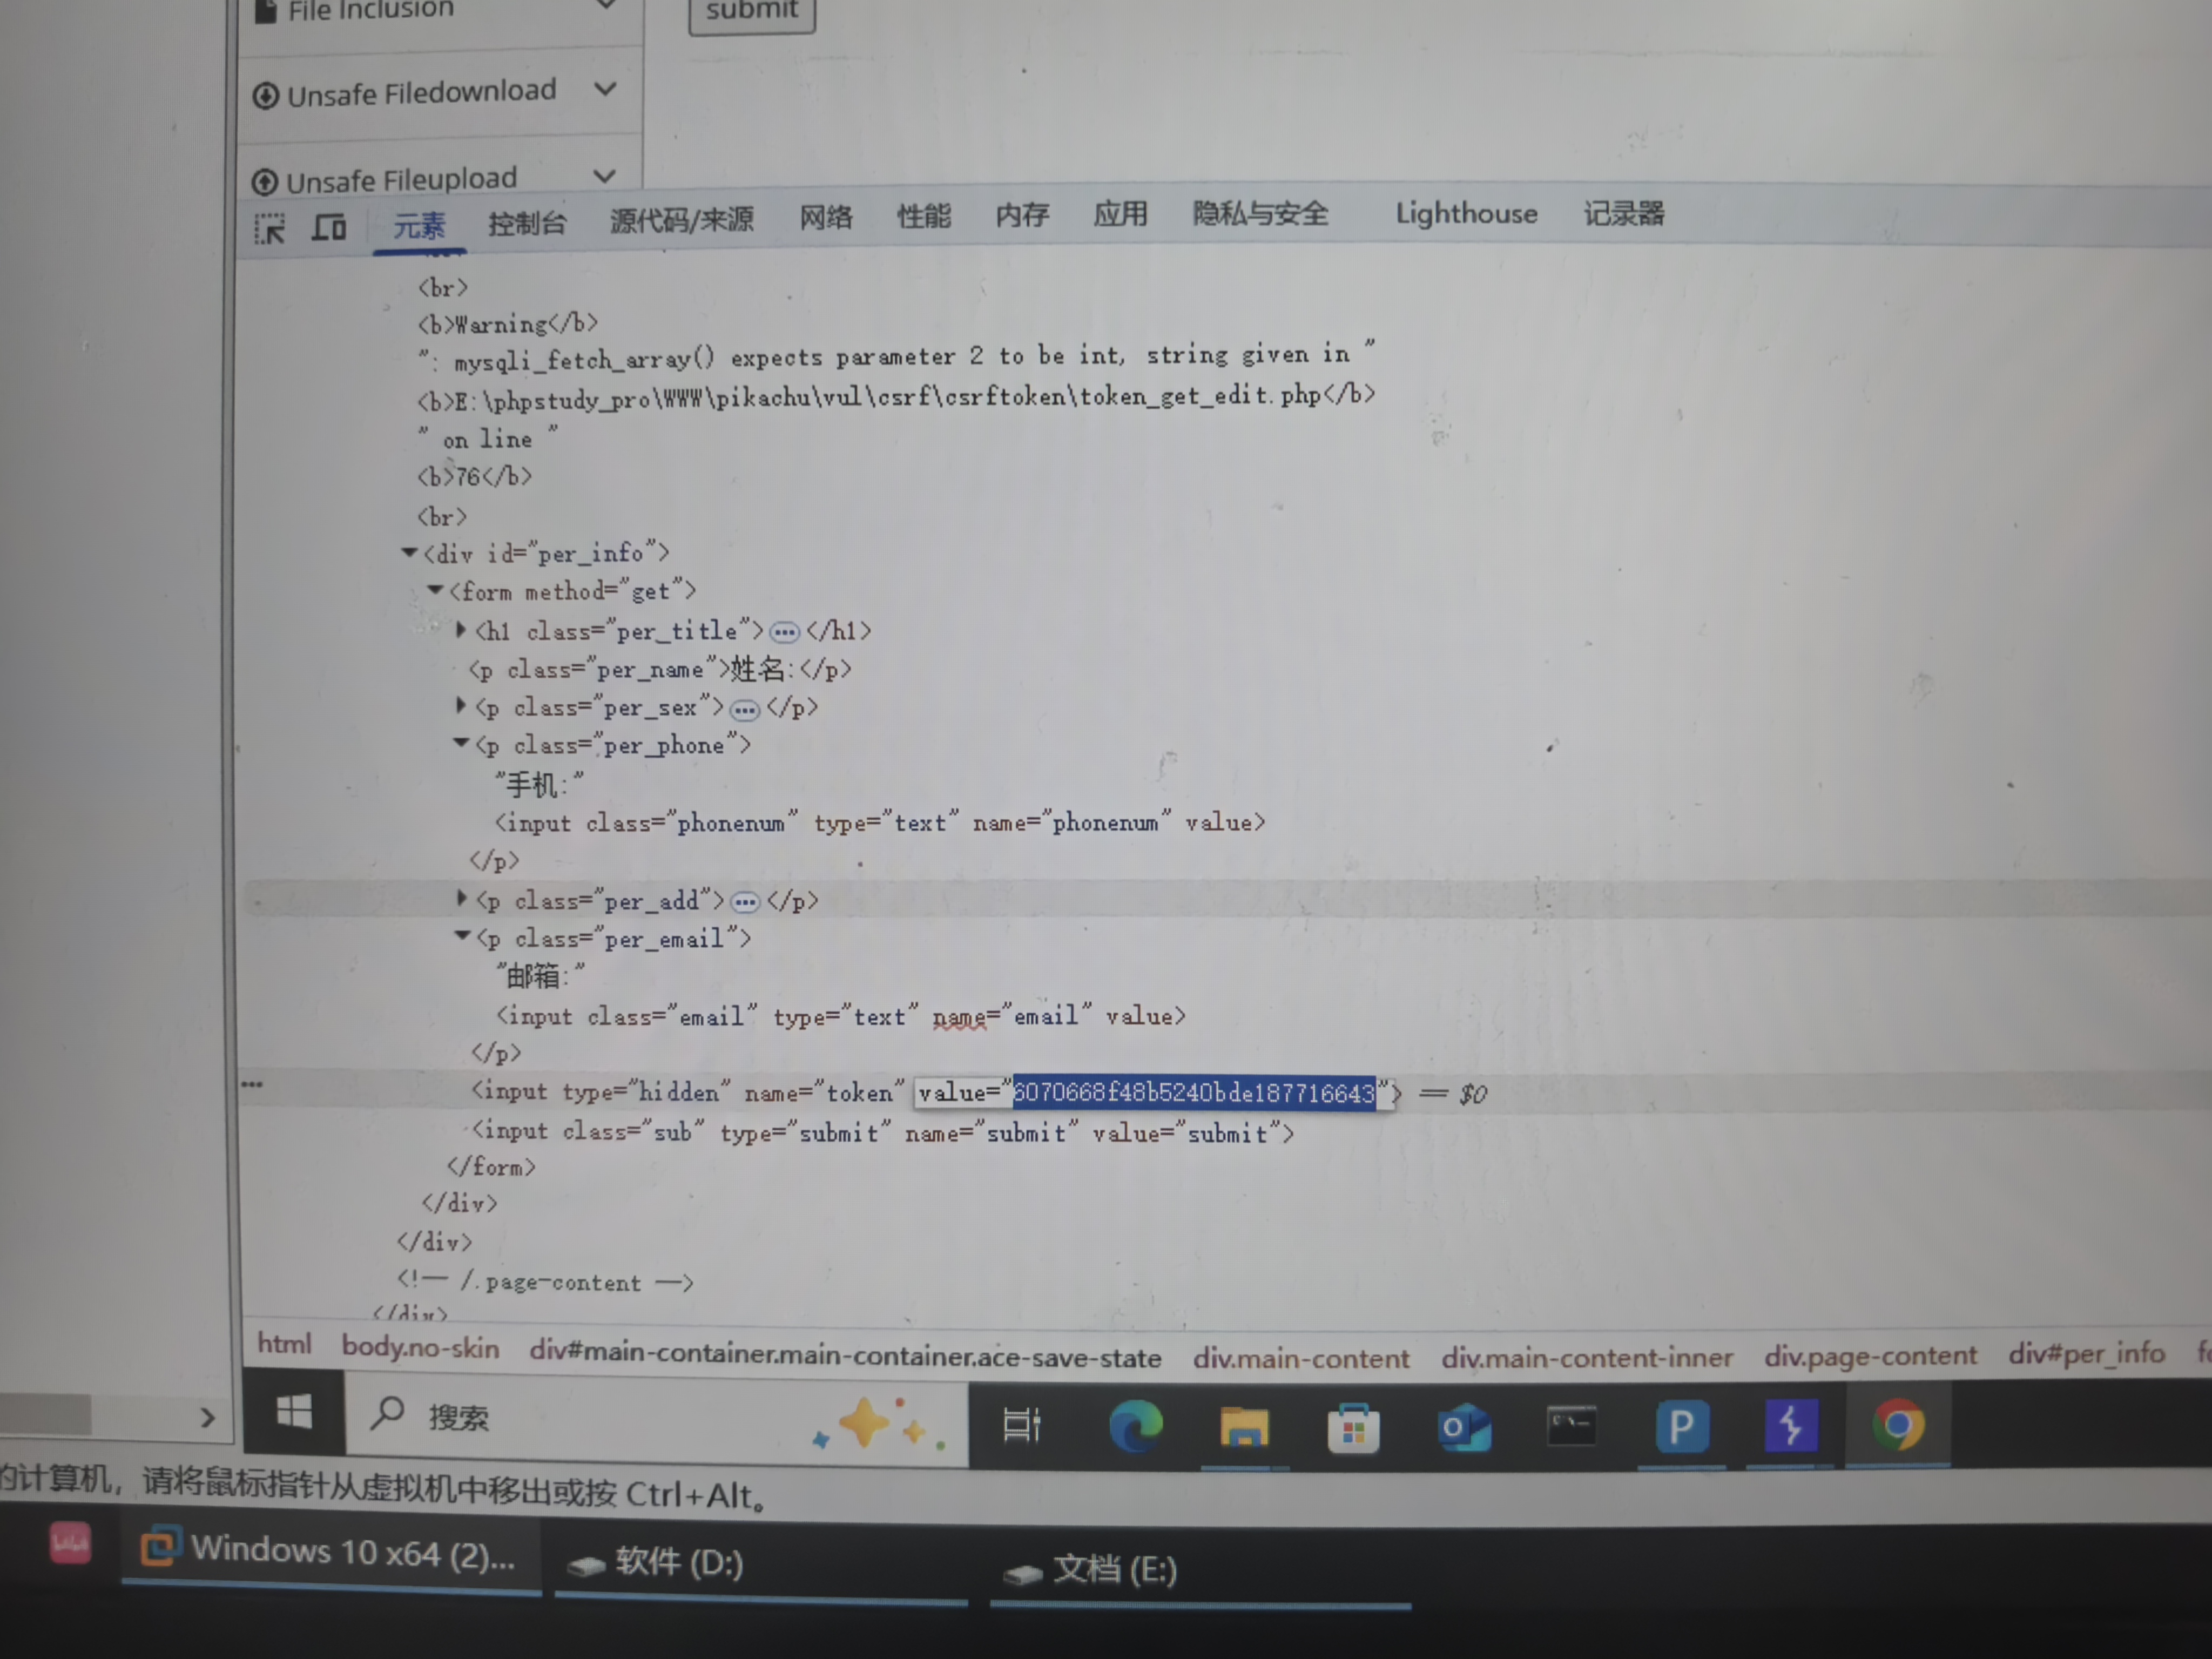Expand the h1 per_title ellipsis badge

785,632
